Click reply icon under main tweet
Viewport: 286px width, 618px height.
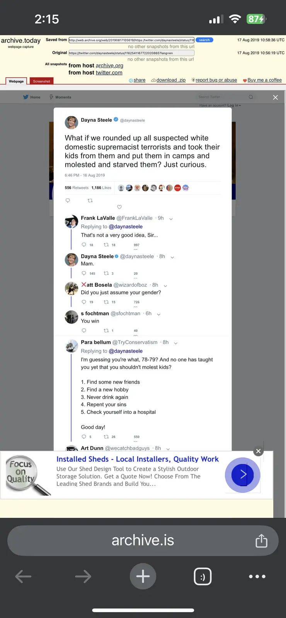[68, 200]
